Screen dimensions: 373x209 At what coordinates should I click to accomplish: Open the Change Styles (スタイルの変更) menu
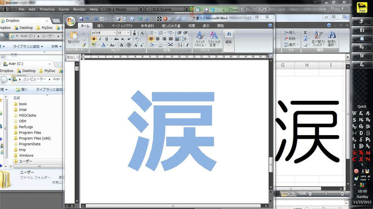click(214, 39)
